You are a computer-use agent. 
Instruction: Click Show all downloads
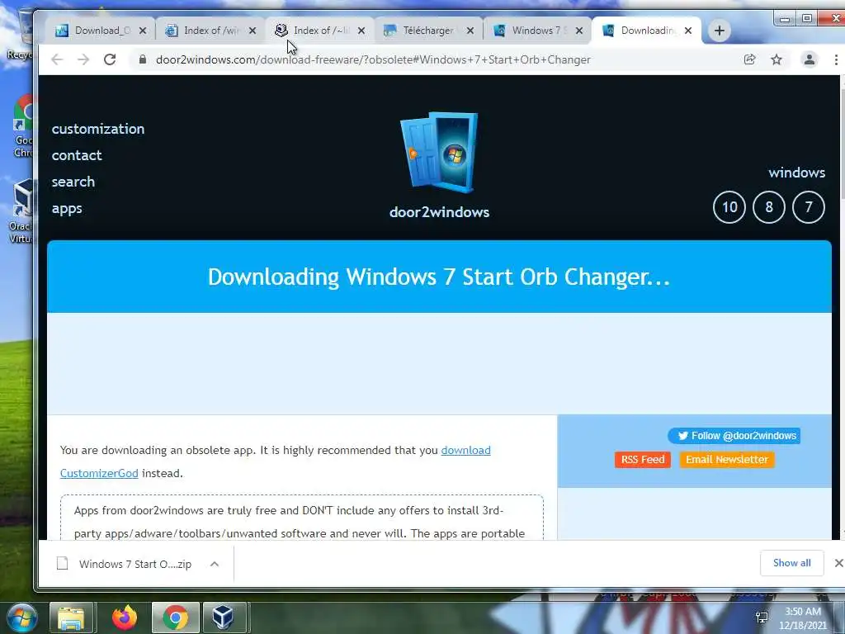point(791,563)
